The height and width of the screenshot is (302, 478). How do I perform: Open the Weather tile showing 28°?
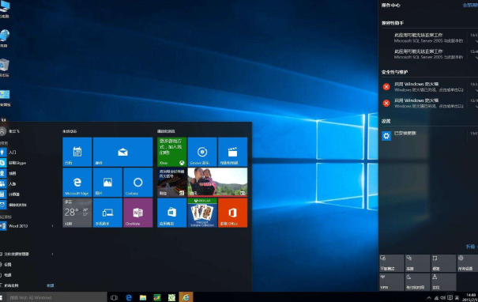(77, 213)
